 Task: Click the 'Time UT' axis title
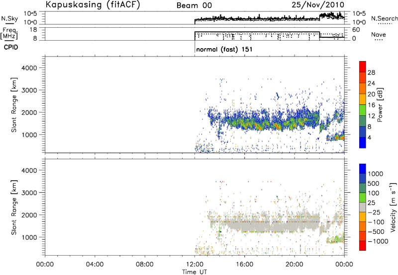195,272
